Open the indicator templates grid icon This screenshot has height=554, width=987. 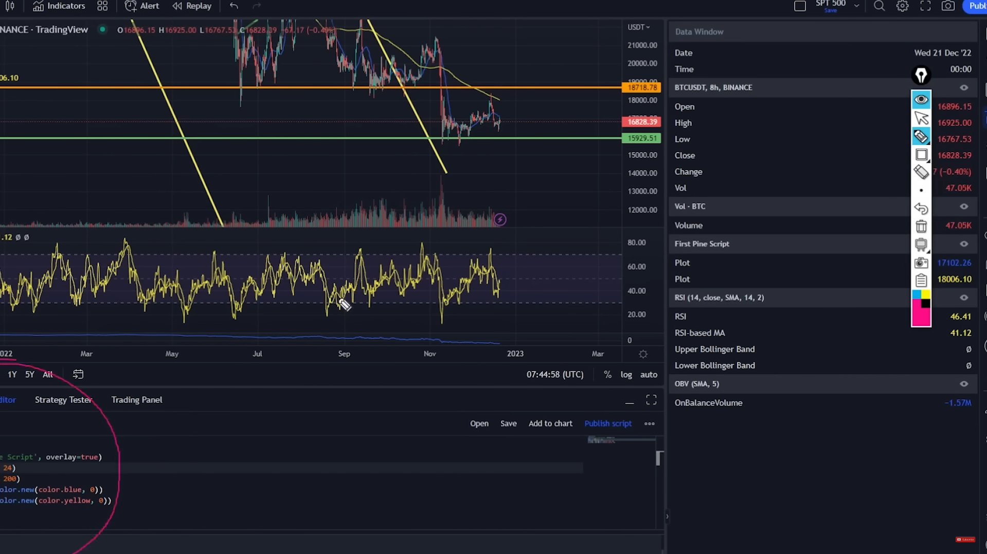tap(102, 6)
